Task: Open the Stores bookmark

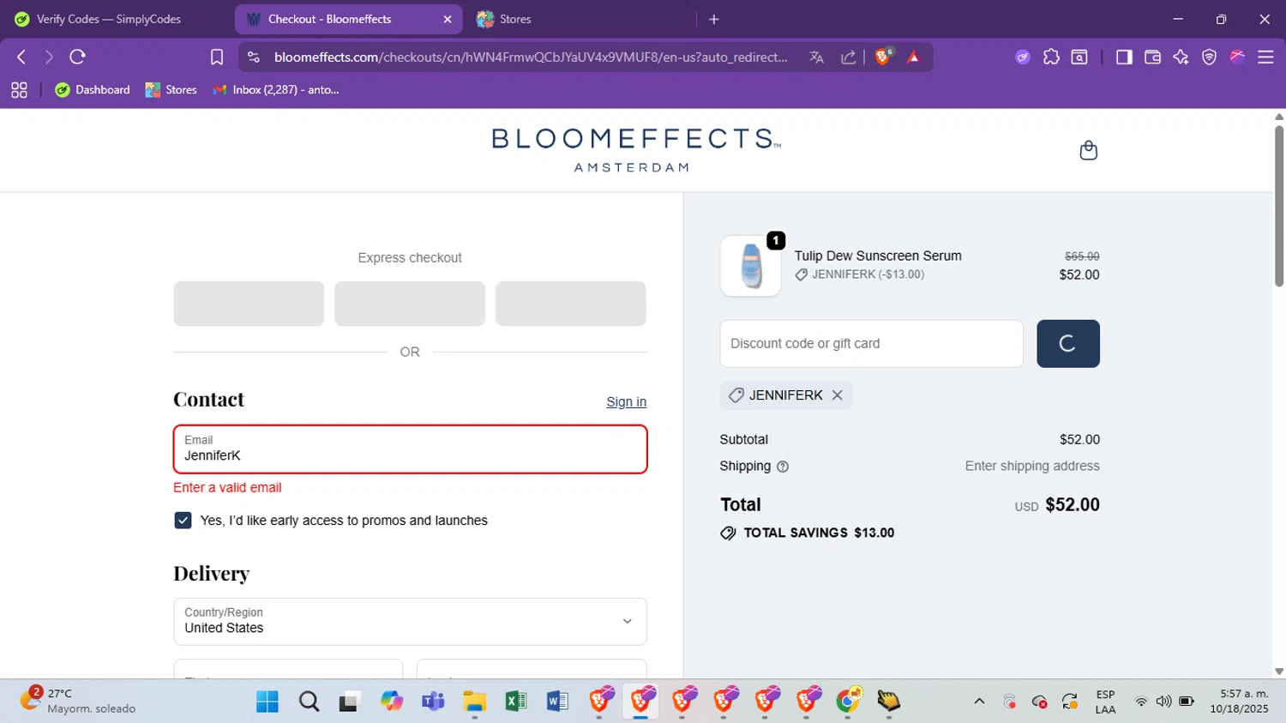Action: point(171,90)
